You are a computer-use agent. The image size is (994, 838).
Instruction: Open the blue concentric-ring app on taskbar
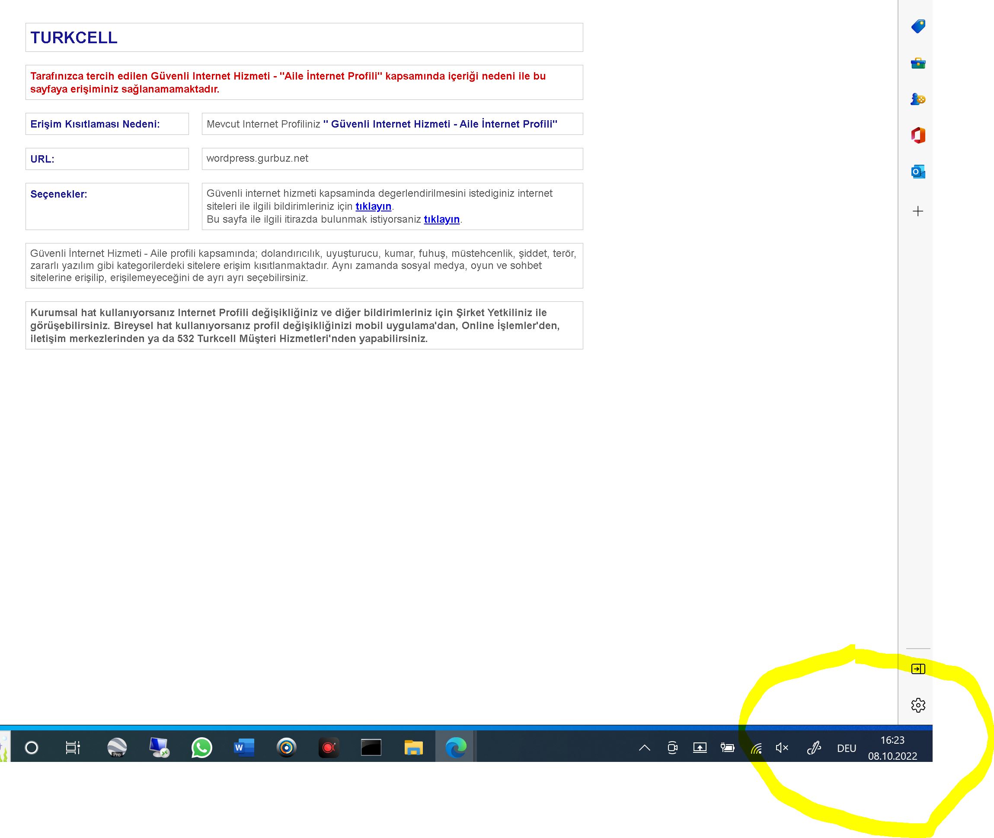[x=286, y=748]
